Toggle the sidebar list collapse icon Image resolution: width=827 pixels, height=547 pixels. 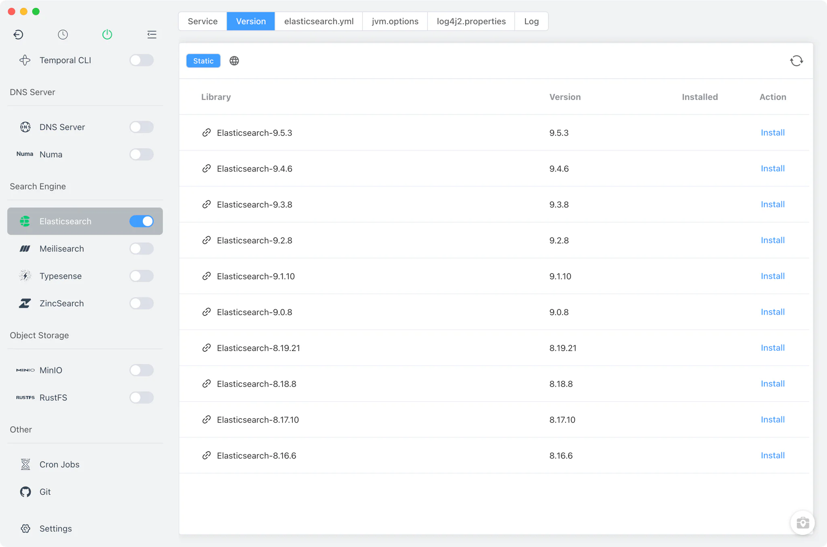(x=152, y=35)
